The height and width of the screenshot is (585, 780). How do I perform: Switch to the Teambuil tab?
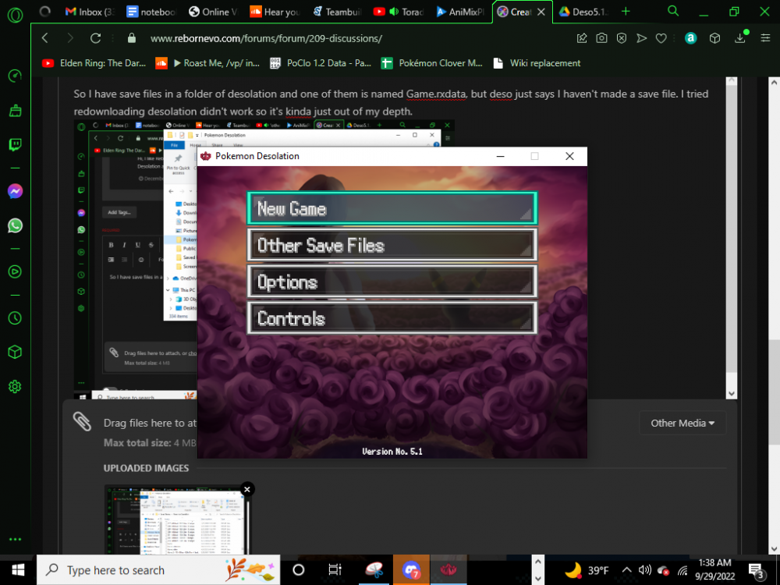pos(337,12)
